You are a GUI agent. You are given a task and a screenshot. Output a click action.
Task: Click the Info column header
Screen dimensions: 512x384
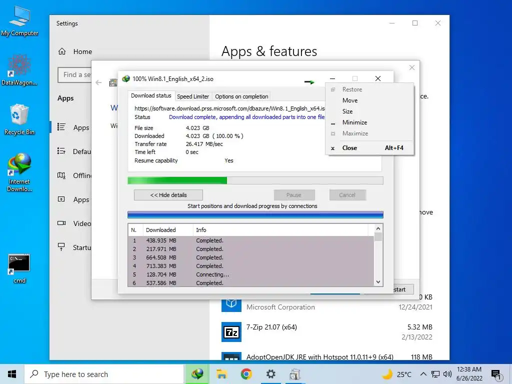[x=280, y=230]
